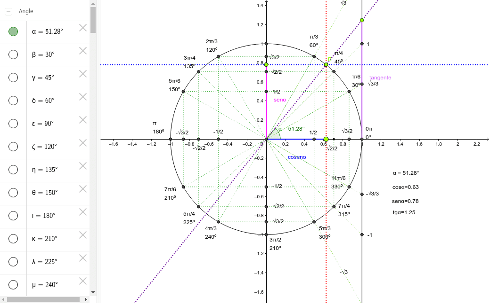Click the horizontal scroll left arrow
Image resolution: width=490 pixels, height=304 pixels.
pos(3,300)
